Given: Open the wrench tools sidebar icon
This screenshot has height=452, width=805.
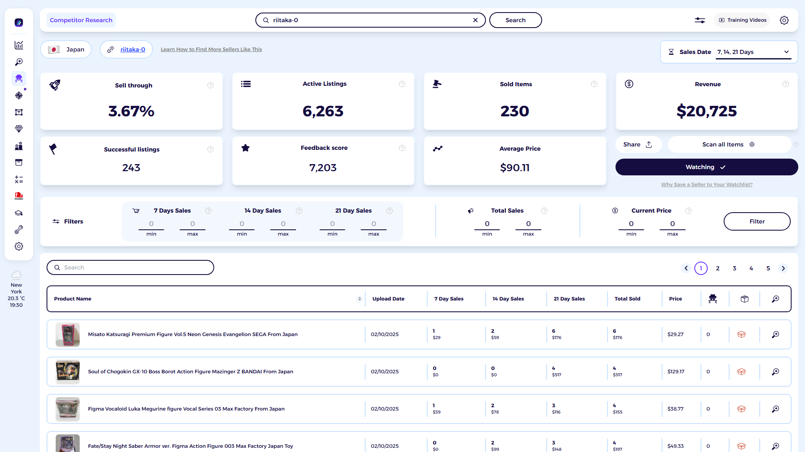Looking at the screenshot, I should click(19, 230).
